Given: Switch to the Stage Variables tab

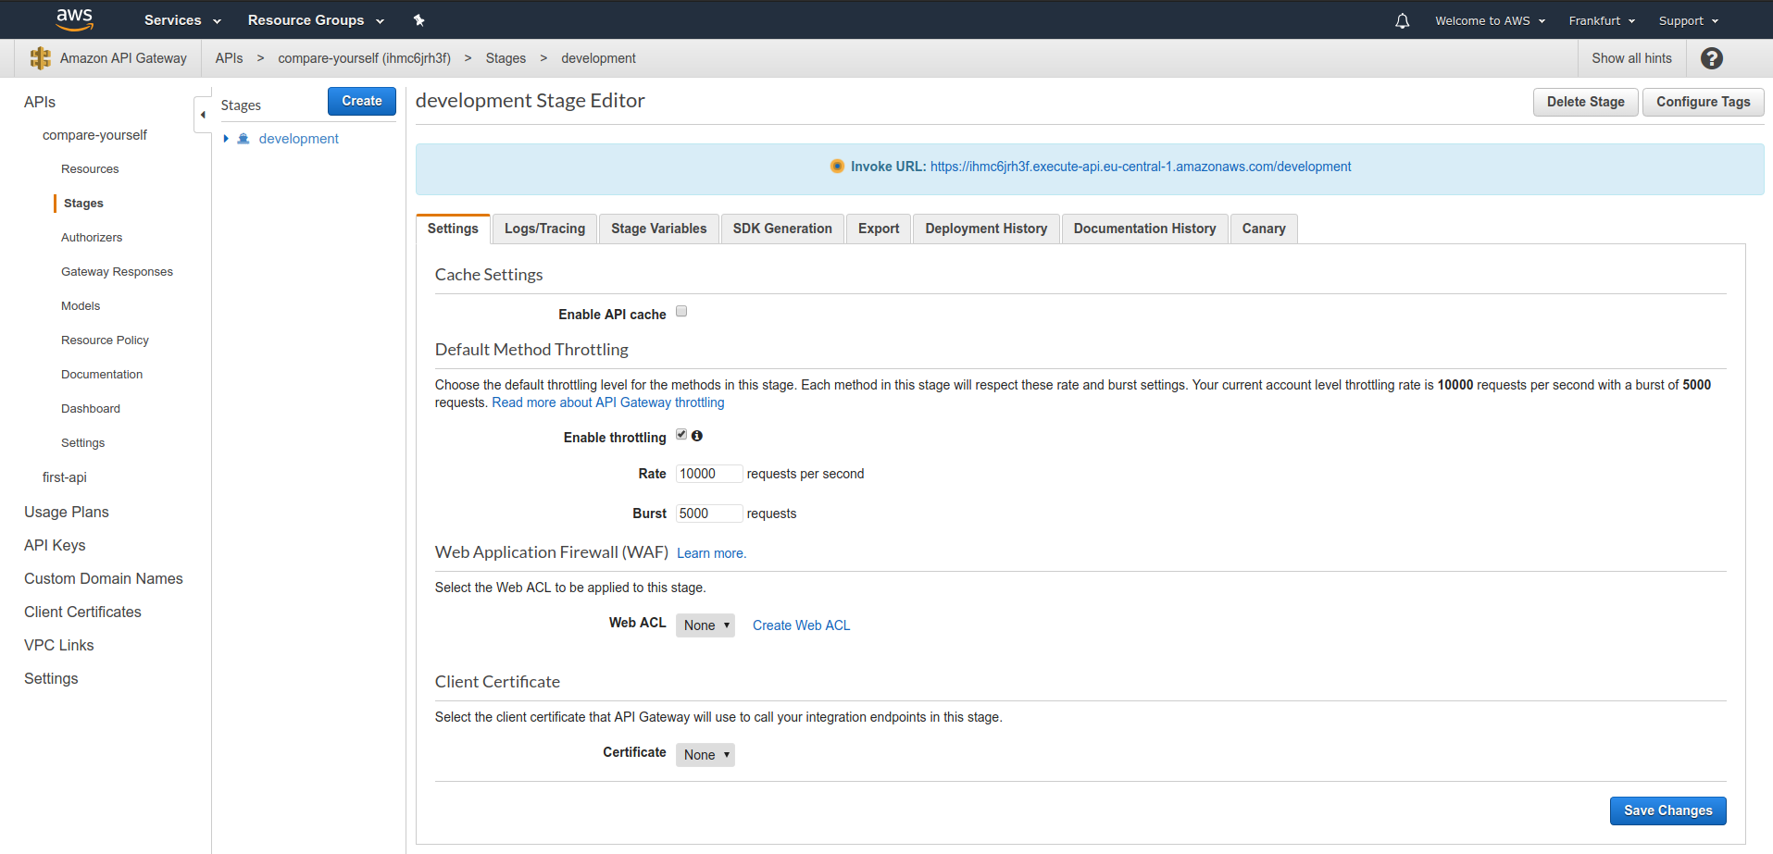Looking at the screenshot, I should (658, 229).
